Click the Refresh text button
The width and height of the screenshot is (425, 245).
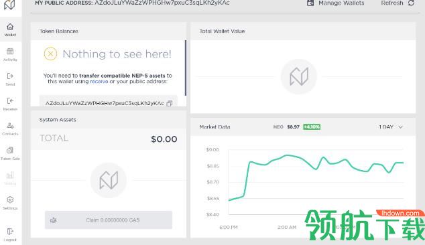click(x=392, y=3)
